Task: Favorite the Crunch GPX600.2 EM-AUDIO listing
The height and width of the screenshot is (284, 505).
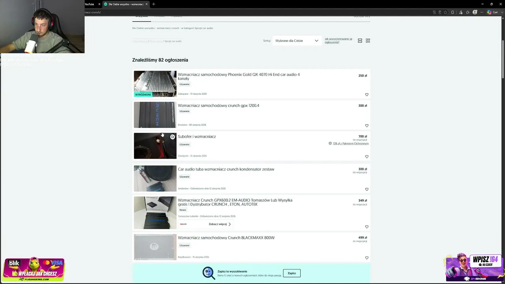Action: click(x=367, y=227)
